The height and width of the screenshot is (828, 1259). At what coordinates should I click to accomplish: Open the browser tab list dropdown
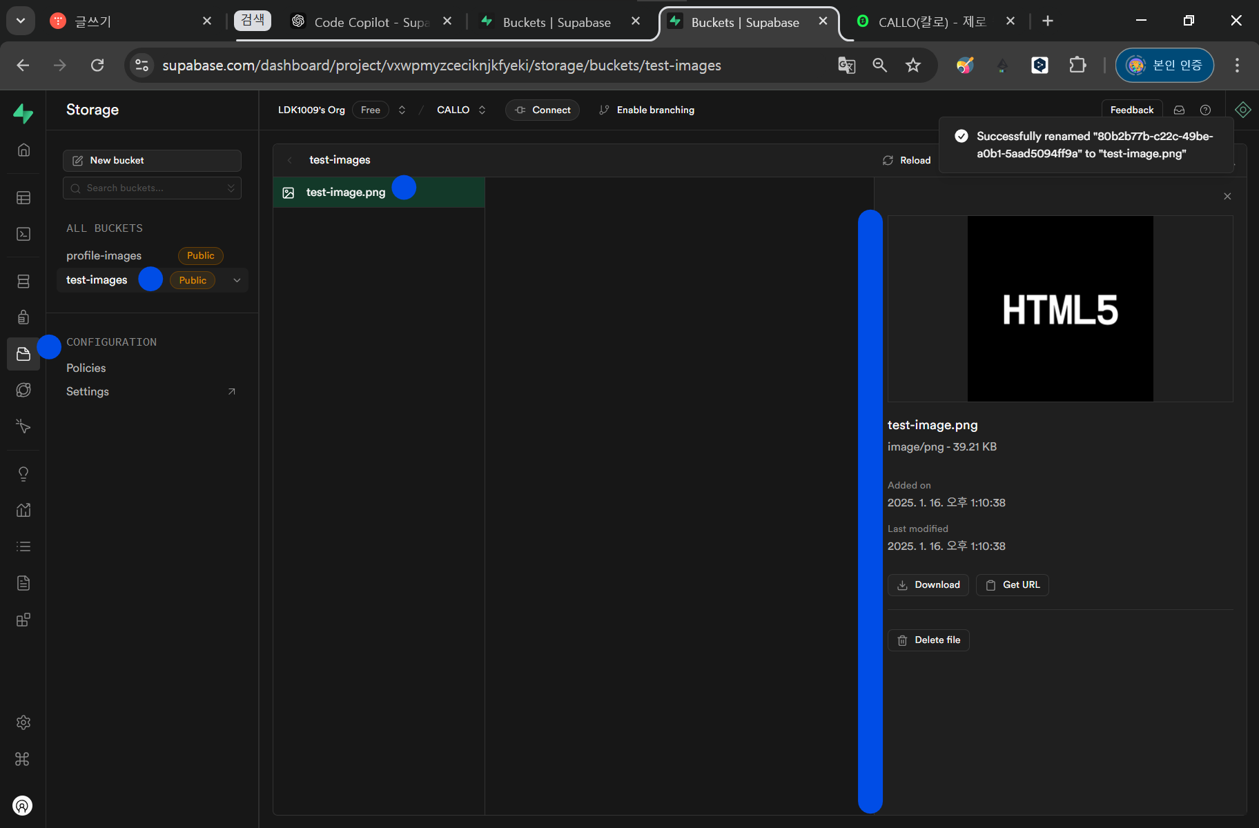21,21
